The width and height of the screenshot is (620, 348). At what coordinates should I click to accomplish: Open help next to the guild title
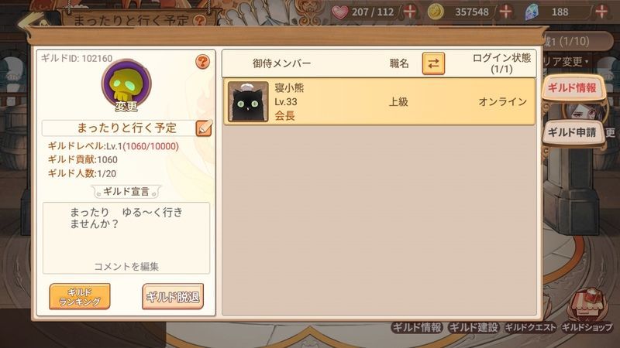coord(201,20)
